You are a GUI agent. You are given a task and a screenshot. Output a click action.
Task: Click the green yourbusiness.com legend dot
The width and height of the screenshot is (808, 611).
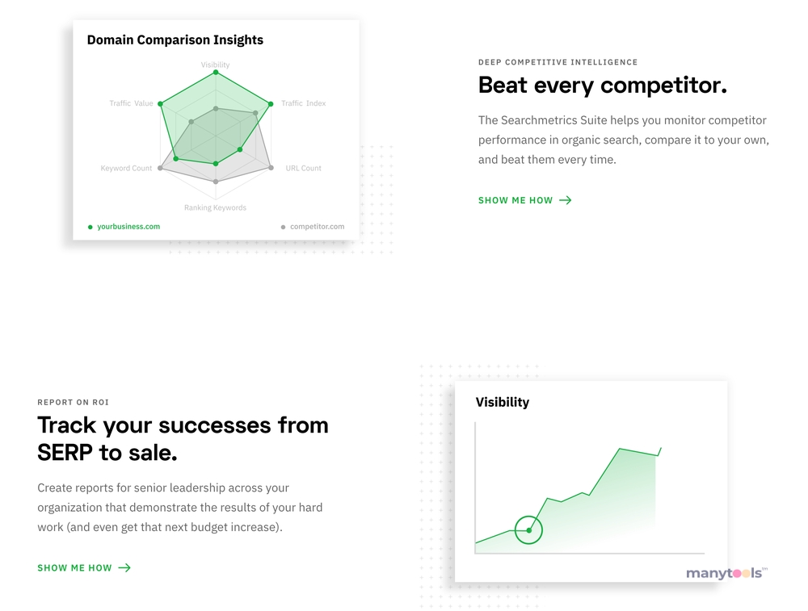[90, 227]
